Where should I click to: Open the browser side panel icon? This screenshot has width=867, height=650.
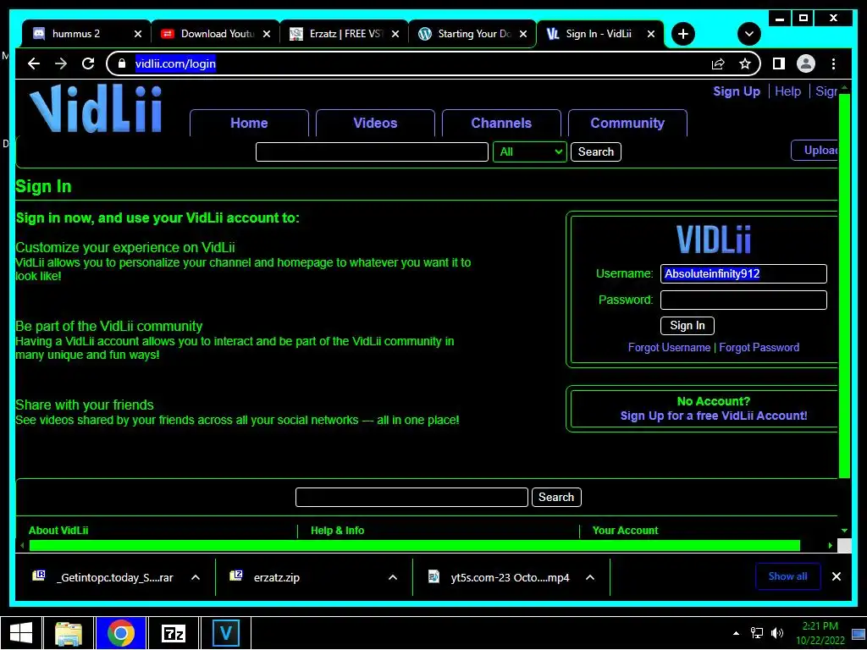tap(779, 63)
